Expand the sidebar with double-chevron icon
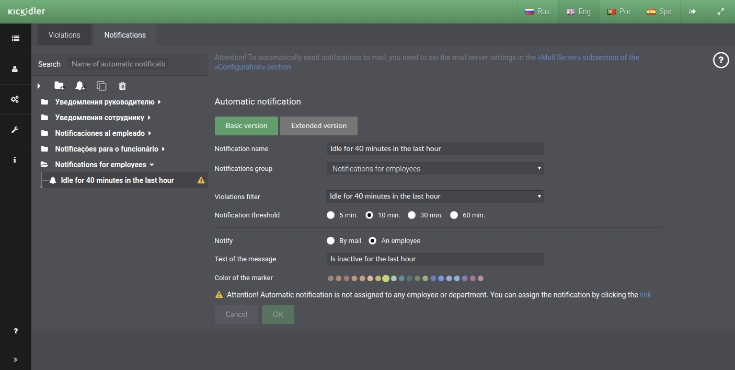The height and width of the screenshot is (370, 735). [15, 360]
